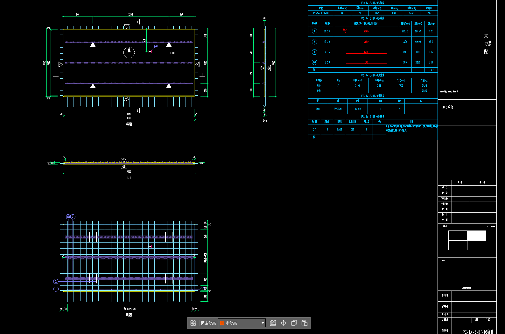This screenshot has height=334, width=505.
Task: Click the 3.000 elevation cell
Action: (340, 130)
